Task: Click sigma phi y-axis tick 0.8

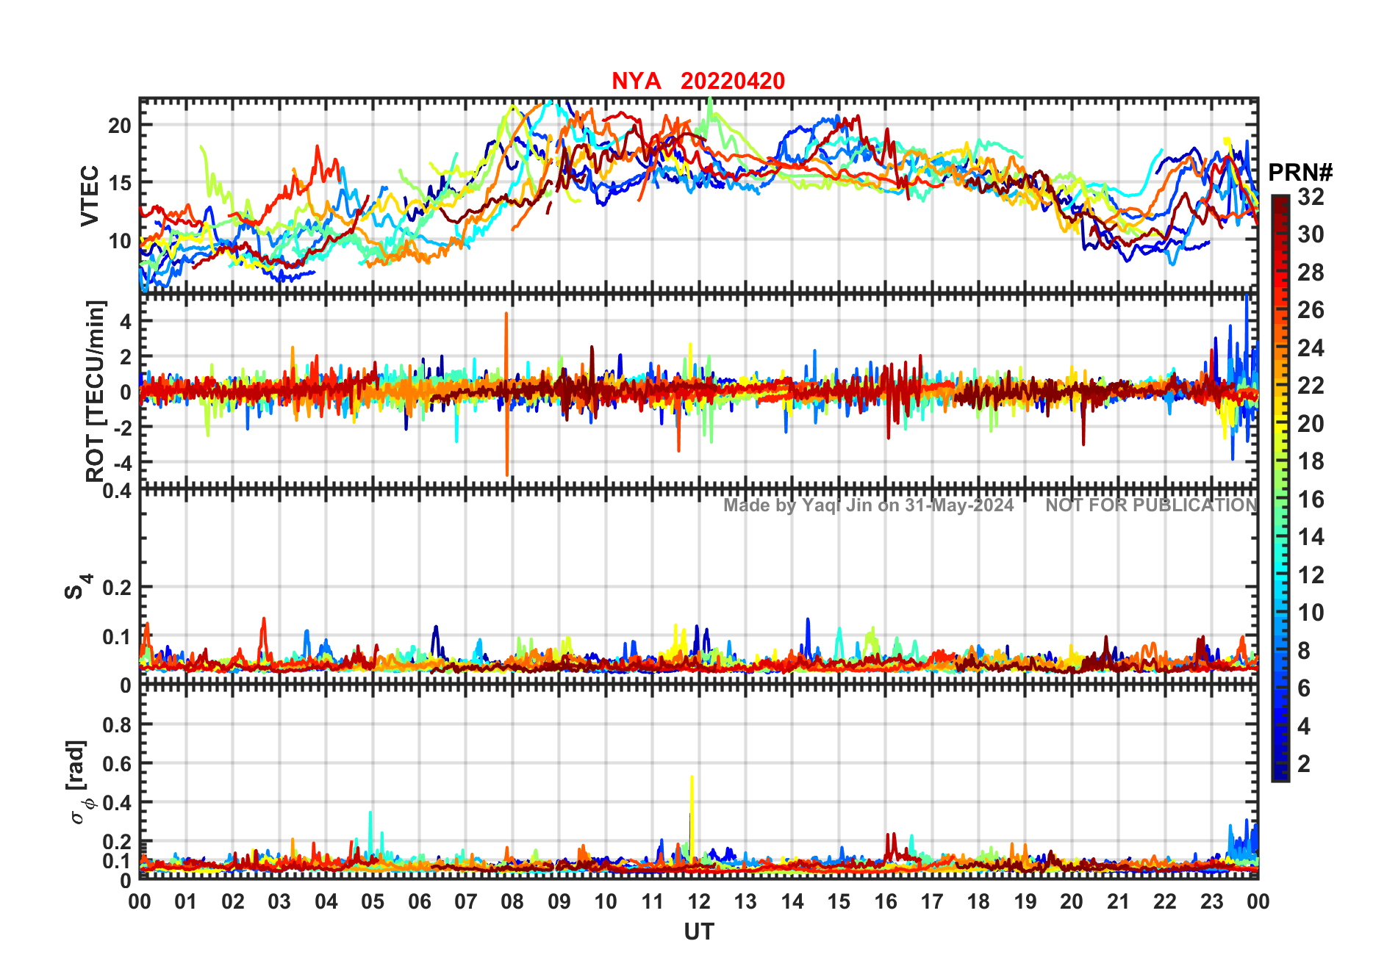Action: (x=117, y=725)
